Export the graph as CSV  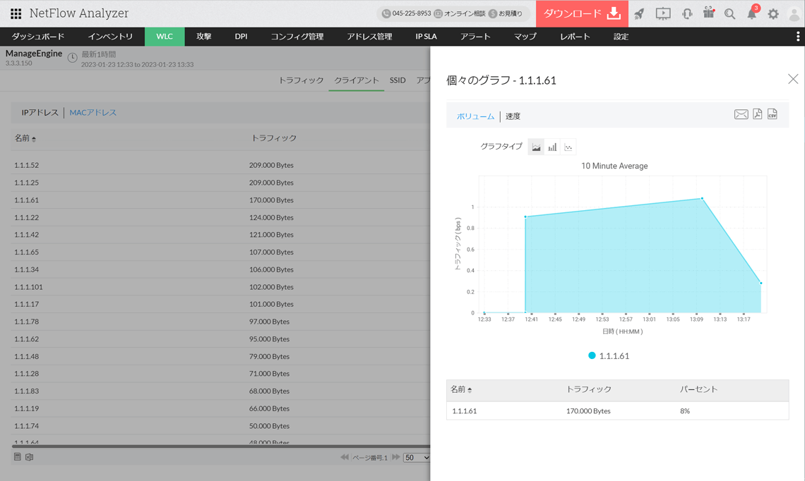773,114
